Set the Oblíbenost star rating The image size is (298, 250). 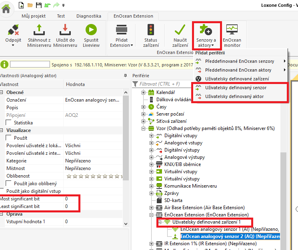[x=93, y=176]
